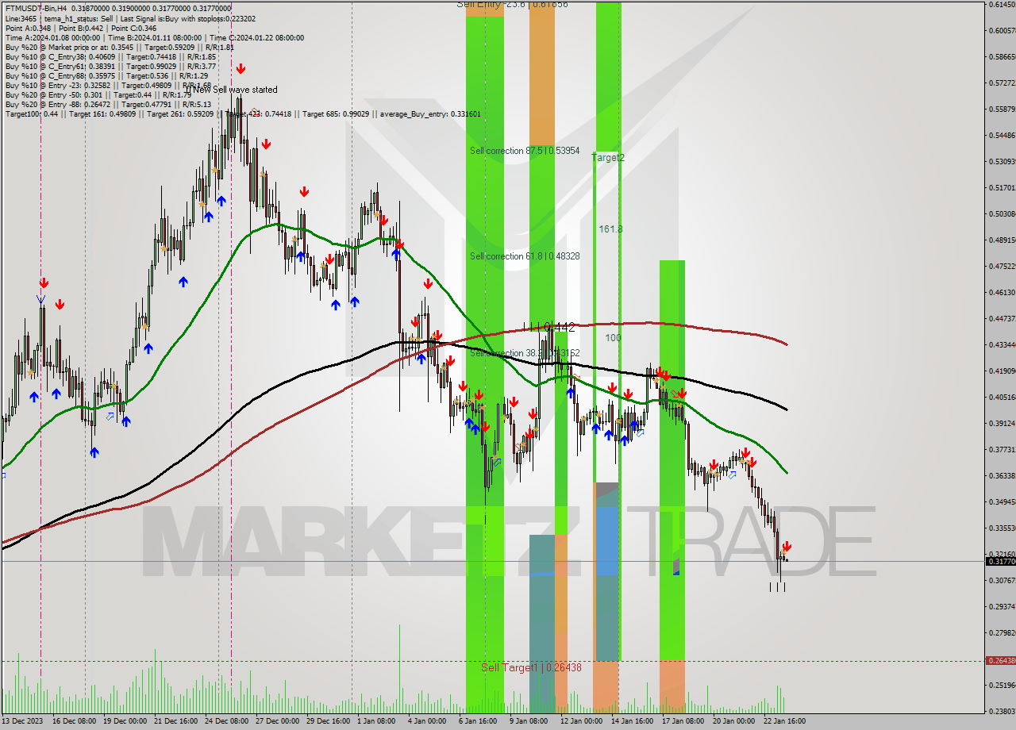
Task: Click the '24 Dec 08:00' time axis label
Action: point(227,721)
